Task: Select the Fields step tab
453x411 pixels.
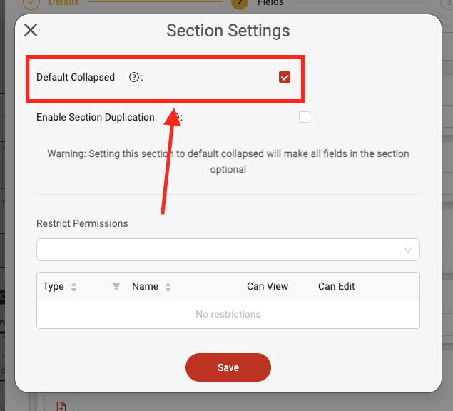Action: 270,3
